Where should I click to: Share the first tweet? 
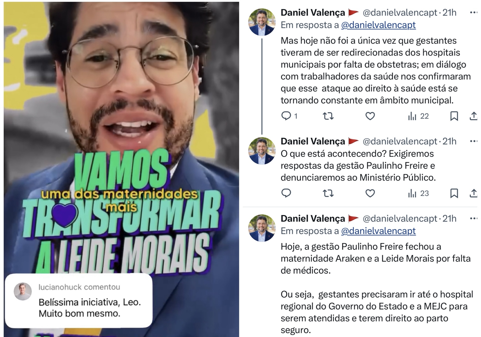coord(473,116)
